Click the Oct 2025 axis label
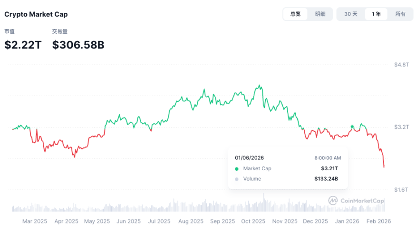This screenshot has height=230, width=416. pos(253,221)
